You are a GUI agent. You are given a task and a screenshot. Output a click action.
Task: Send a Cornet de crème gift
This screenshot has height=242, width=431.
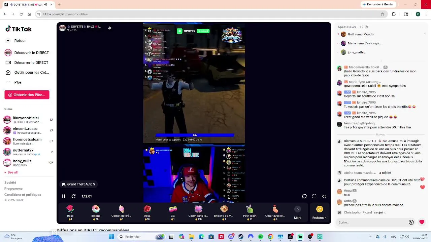[x=121, y=213]
